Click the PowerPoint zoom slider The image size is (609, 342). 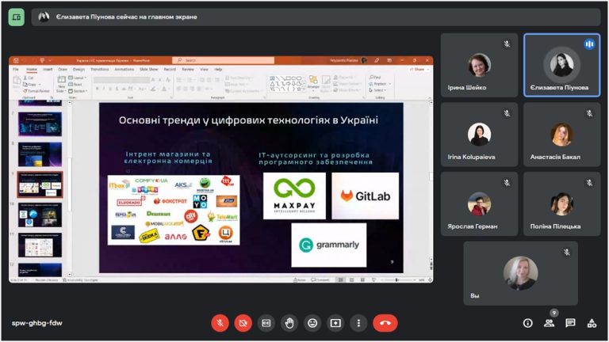pyautogui.click(x=396, y=279)
